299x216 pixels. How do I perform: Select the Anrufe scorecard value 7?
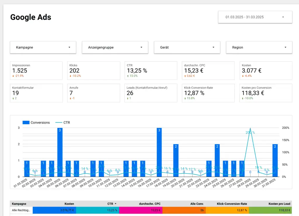[71, 93]
